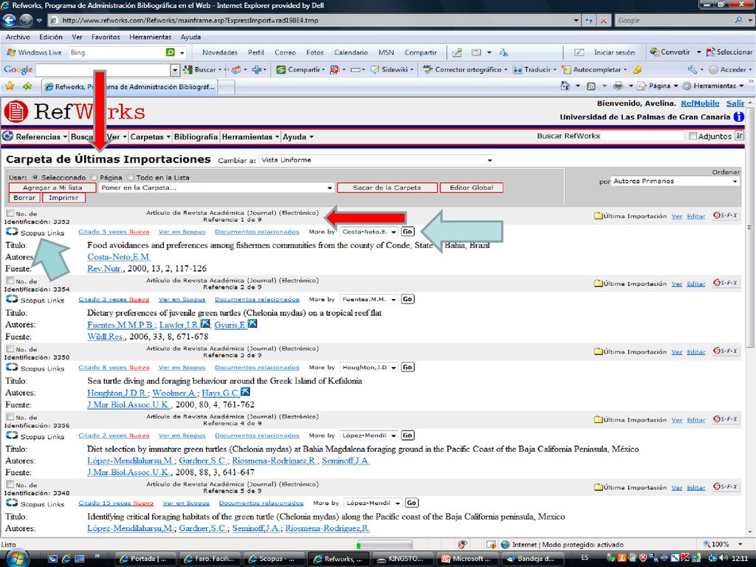The width and height of the screenshot is (756, 567).
Task: Click the RefWorks logo icon
Action: tap(16, 112)
